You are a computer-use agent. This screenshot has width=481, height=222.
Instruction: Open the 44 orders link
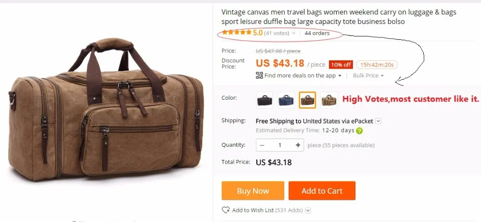317,33
